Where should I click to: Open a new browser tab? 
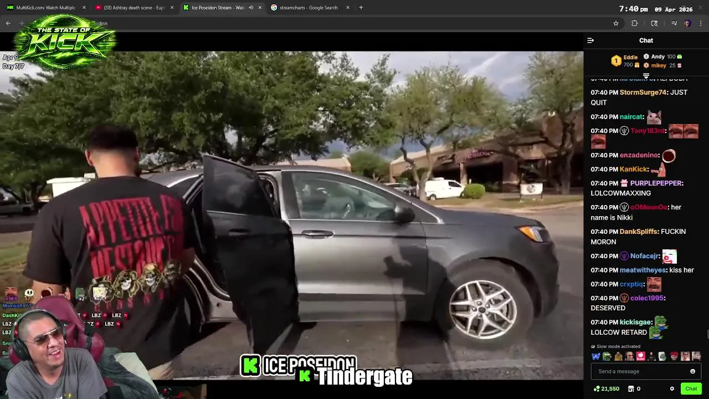pyautogui.click(x=361, y=8)
